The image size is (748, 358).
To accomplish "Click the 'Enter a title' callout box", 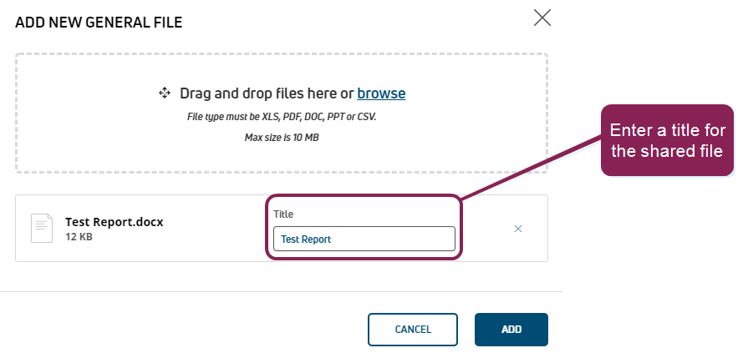I will tap(667, 139).
